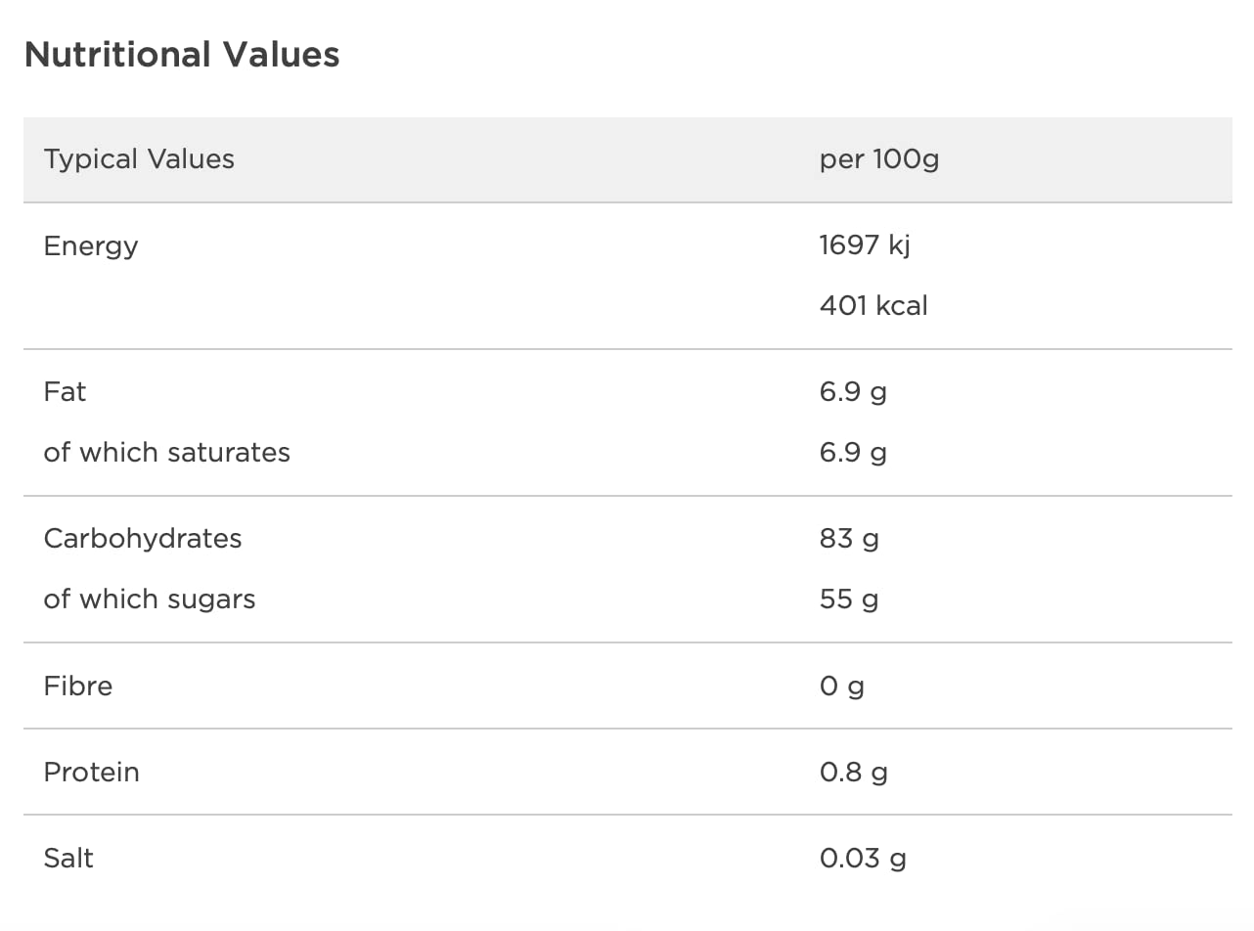This screenshot has height=931, width=1254.
Task: Click the 1697 kj energy value
Action: [x=865, y=245]
